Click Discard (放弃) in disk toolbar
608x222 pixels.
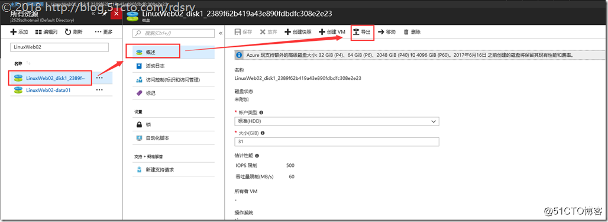tap(269, 32)
